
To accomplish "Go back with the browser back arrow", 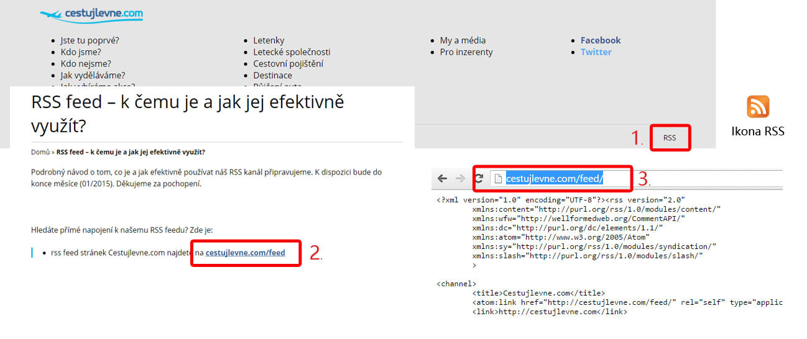I will [442, 179].
